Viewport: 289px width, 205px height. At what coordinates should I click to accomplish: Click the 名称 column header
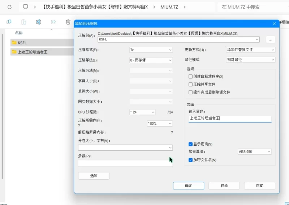pos(19,33)
